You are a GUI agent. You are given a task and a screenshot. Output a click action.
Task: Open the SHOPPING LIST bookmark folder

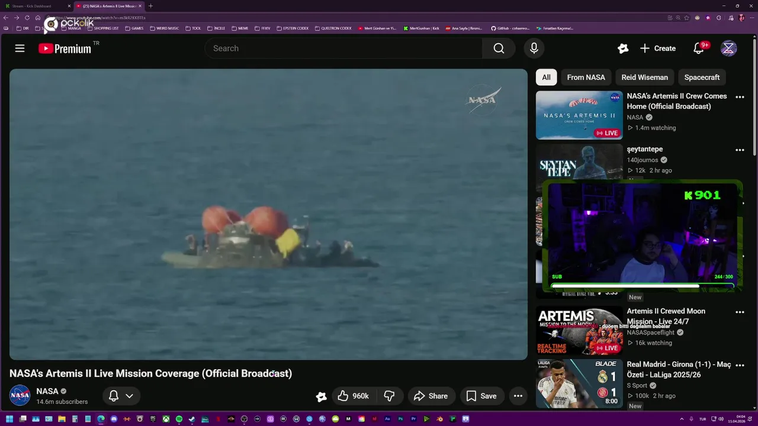point(102,28)
